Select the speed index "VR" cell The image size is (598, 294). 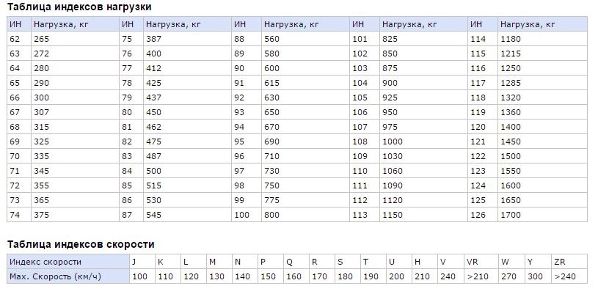pos(473,262)
